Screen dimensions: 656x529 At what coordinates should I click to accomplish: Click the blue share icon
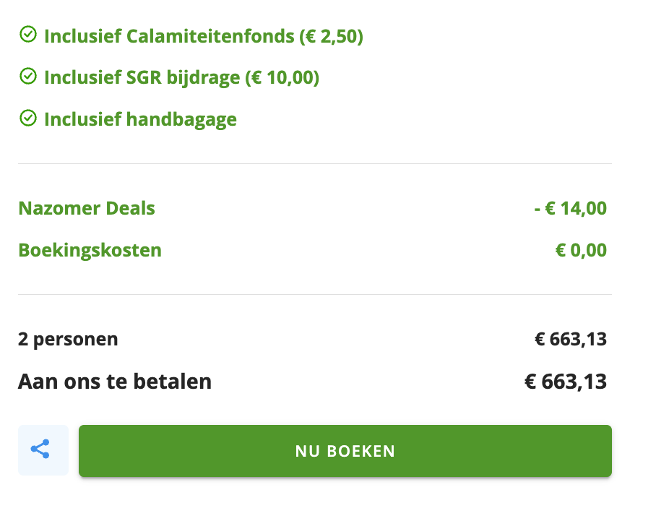click(x=41, y=450)
